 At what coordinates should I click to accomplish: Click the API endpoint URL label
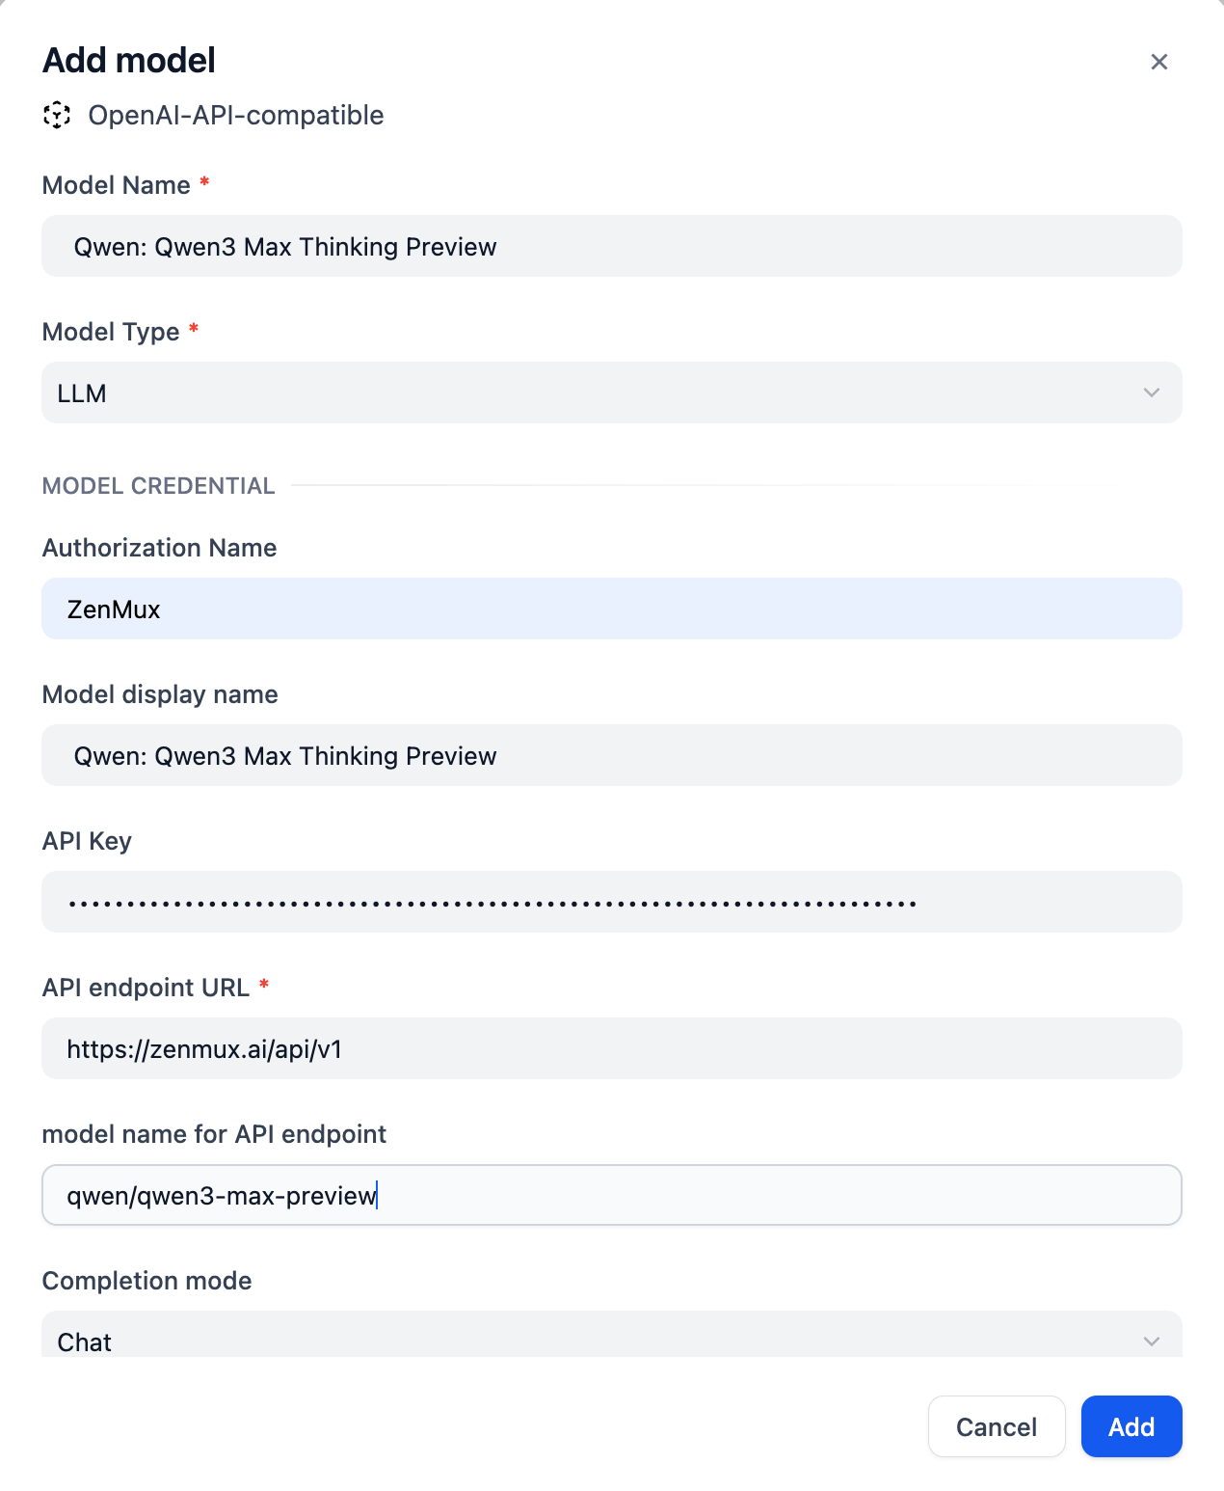146,988
